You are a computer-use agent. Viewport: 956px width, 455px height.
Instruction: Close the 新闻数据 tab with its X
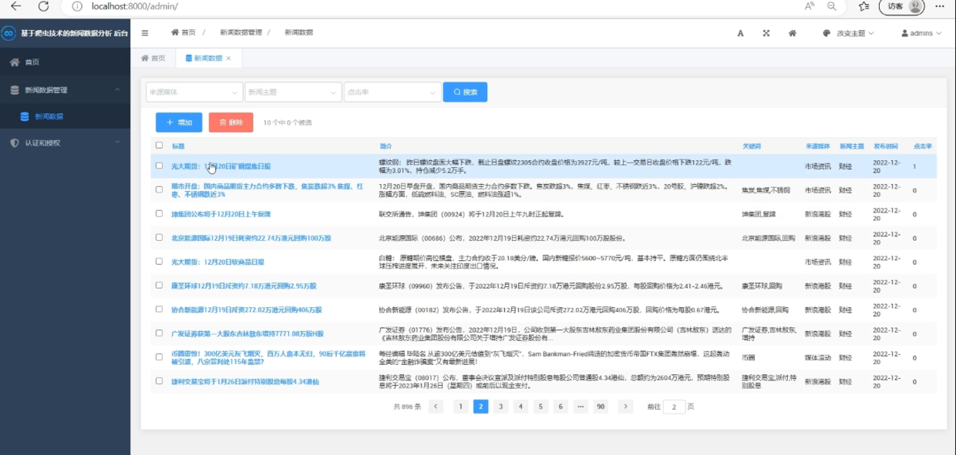coord(229,59)
